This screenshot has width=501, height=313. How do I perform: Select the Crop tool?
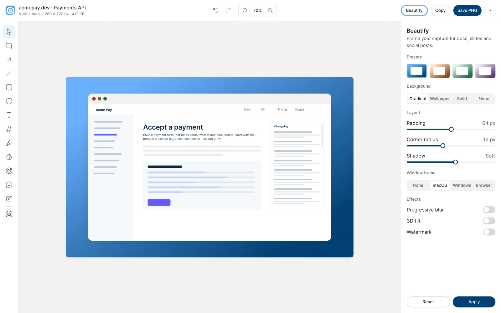9,46
